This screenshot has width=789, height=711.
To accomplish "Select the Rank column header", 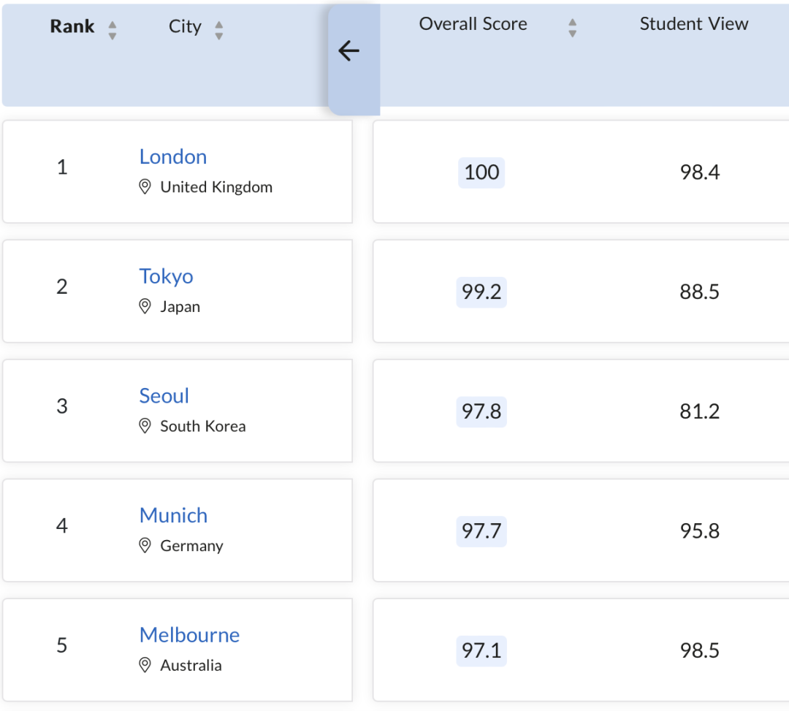I will click(72, 26).
